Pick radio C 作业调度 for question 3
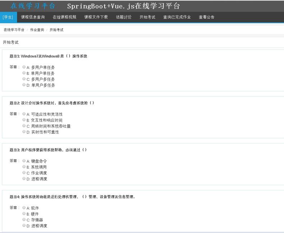The image size is (284, 233). click(24, 173)
